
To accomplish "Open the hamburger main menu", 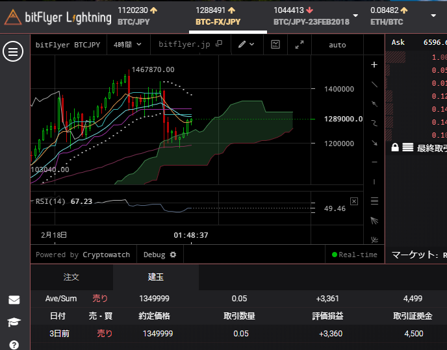I will coord(13,51).
